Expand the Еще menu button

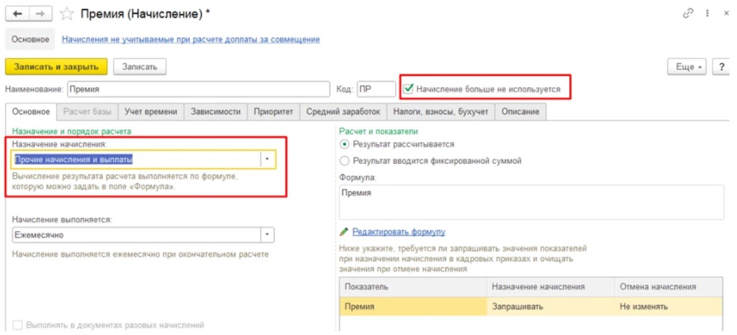[687, 66]
